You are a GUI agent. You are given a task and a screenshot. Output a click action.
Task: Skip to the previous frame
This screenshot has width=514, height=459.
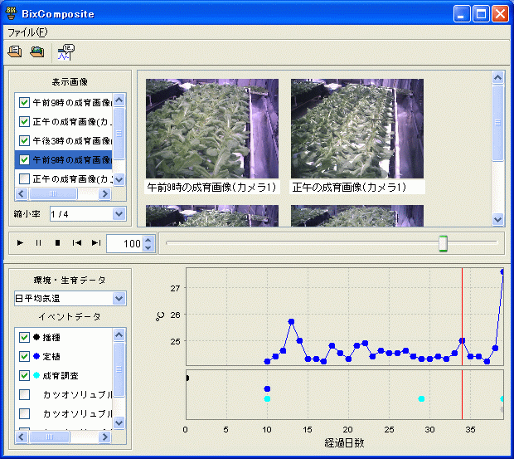tap(77, 243)
